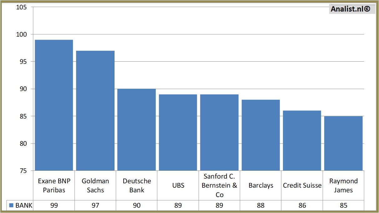This screenshot has width=379, height=213.
Task: Click the Raymond James bar
Action: coord(343,144)
